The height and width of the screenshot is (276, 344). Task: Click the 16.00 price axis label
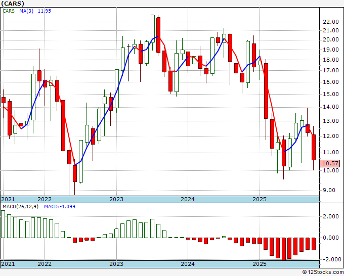tap(331, 82)
